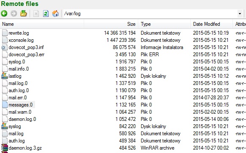246x153 pixels.
Task: Click the date 2015-05-14 00:06
Action: coord(211,119)
